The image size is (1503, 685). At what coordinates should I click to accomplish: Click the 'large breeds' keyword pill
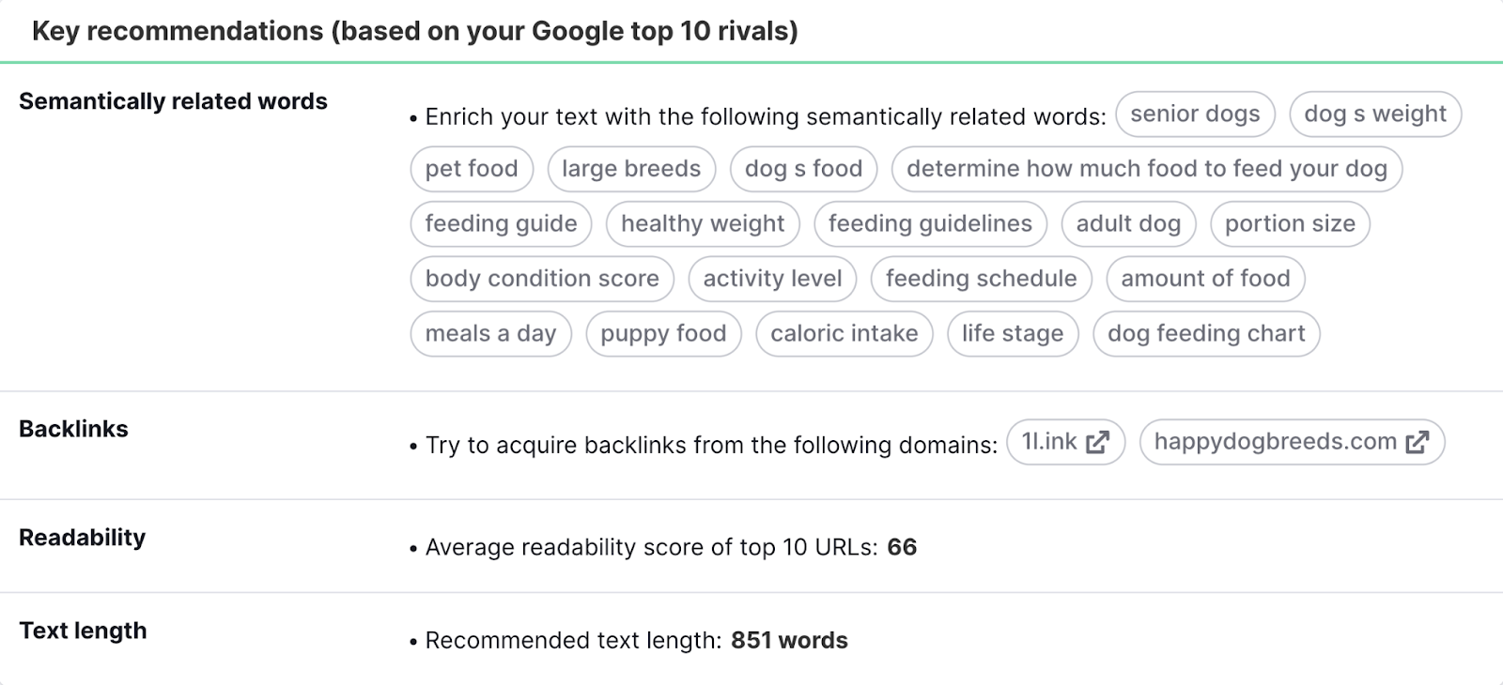(x=631, y=169)
